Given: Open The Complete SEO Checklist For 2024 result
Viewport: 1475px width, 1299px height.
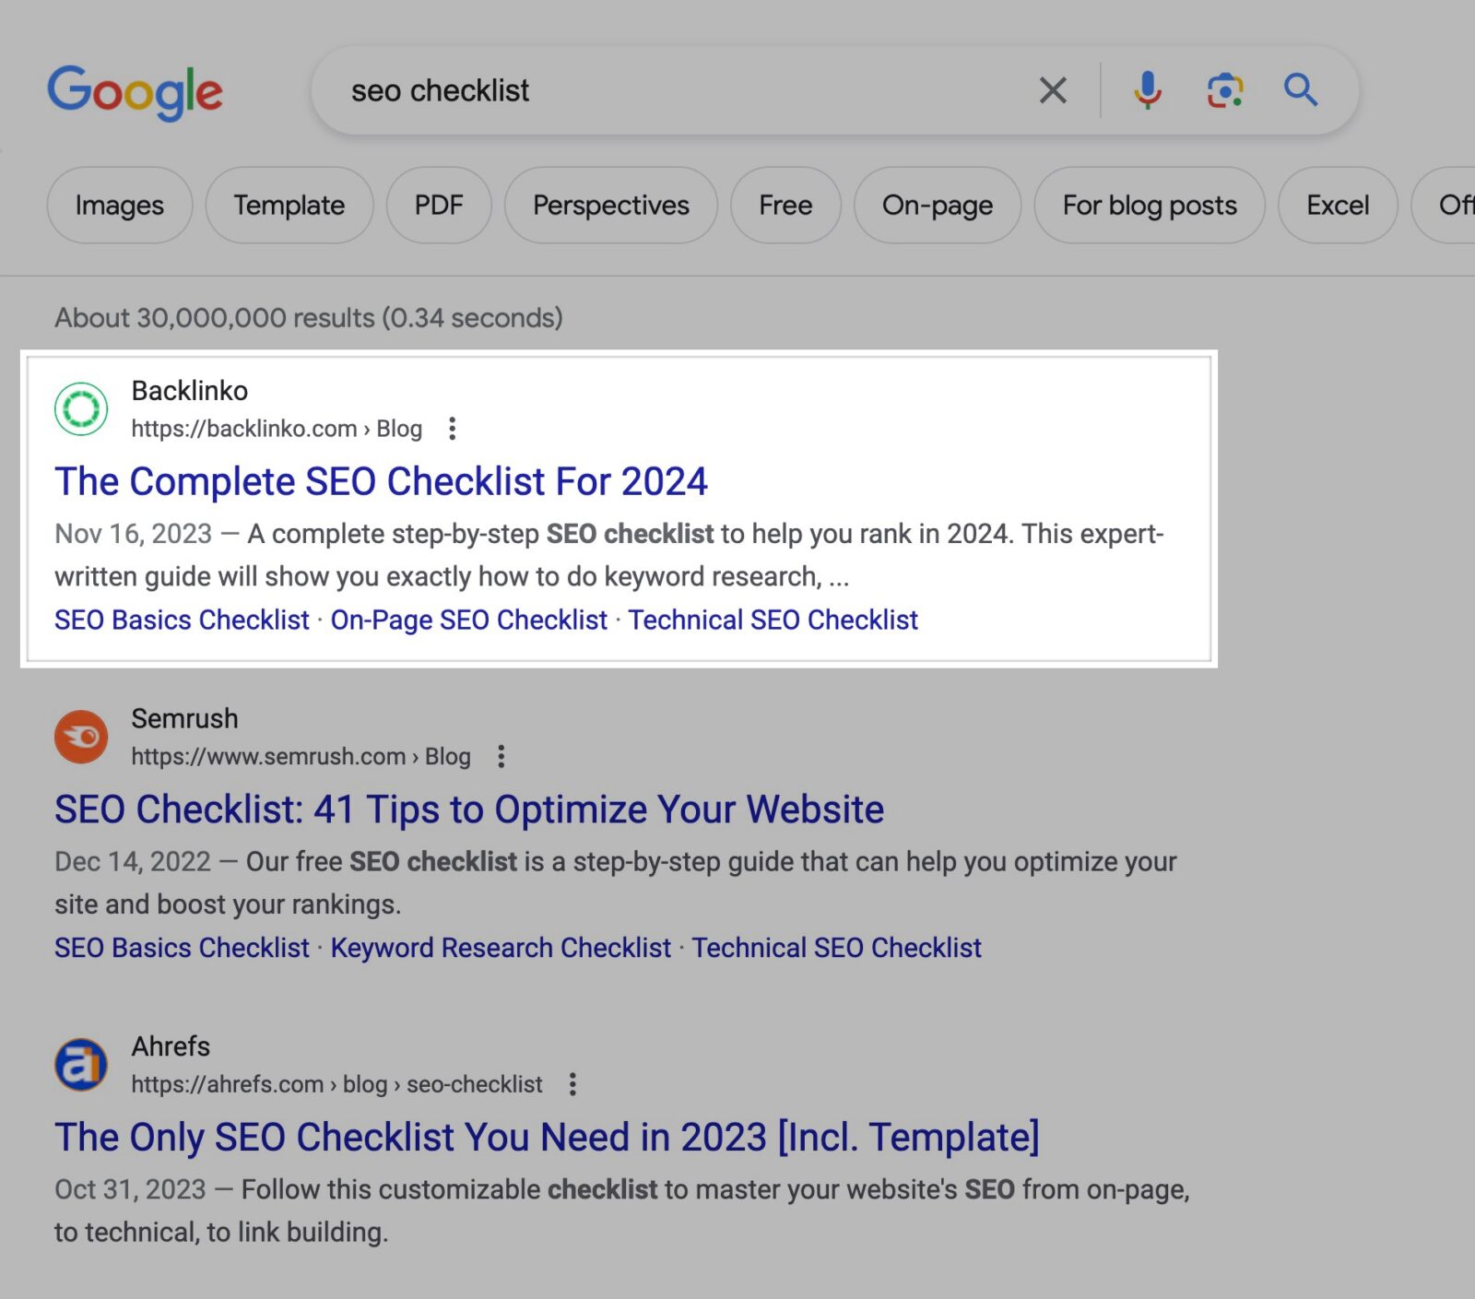Looking at the screenshot, I should coord(381,480).
